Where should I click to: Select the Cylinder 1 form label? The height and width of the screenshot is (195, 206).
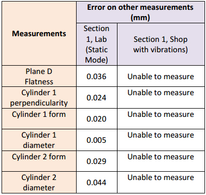pyautogui.click(x=39, y=118)
